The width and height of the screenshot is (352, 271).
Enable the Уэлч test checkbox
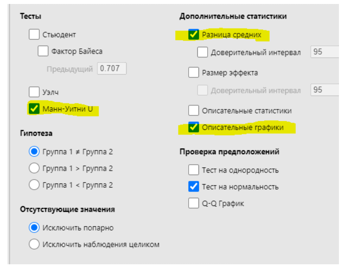pos(34,92)
